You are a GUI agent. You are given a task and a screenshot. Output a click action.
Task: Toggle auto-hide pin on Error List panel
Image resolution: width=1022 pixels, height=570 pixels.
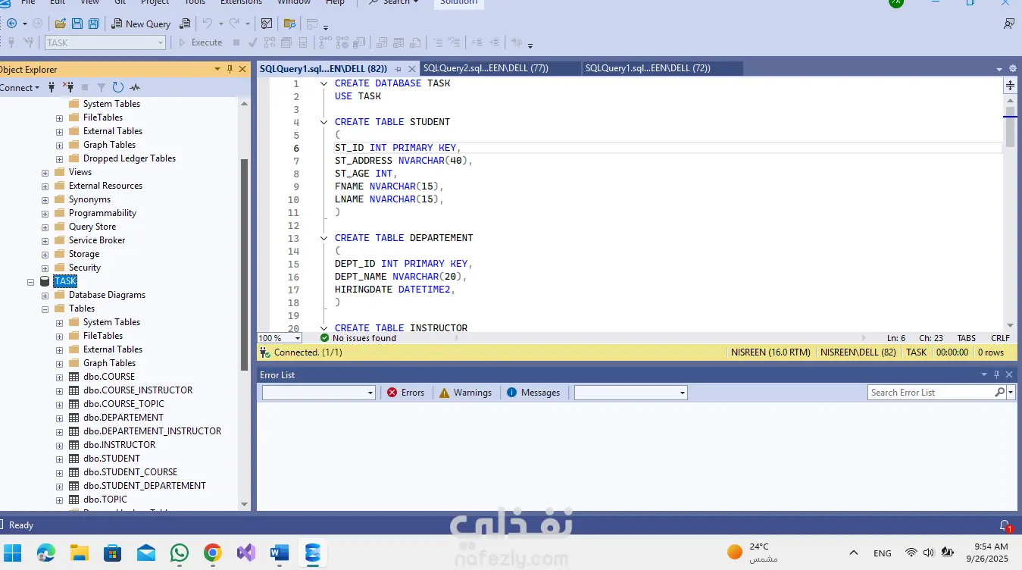tap(997, 374)
